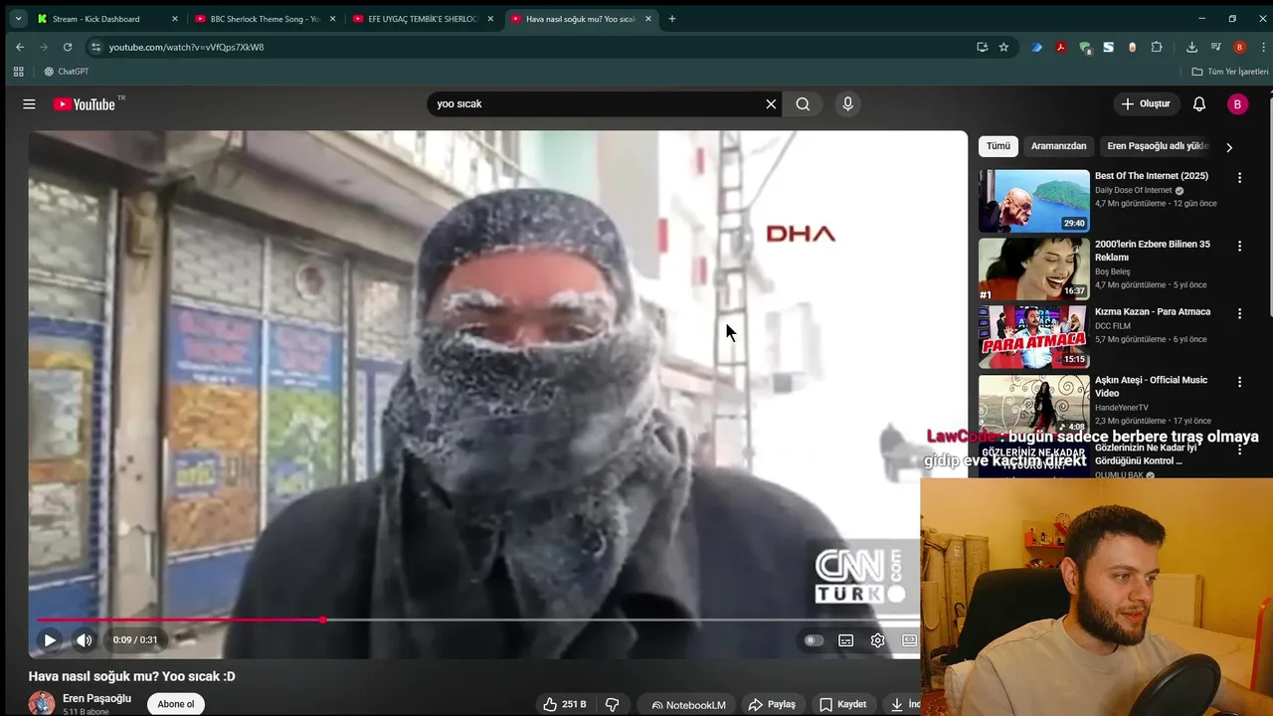
Task: Go back in browser
Action: tap(20, 47)
